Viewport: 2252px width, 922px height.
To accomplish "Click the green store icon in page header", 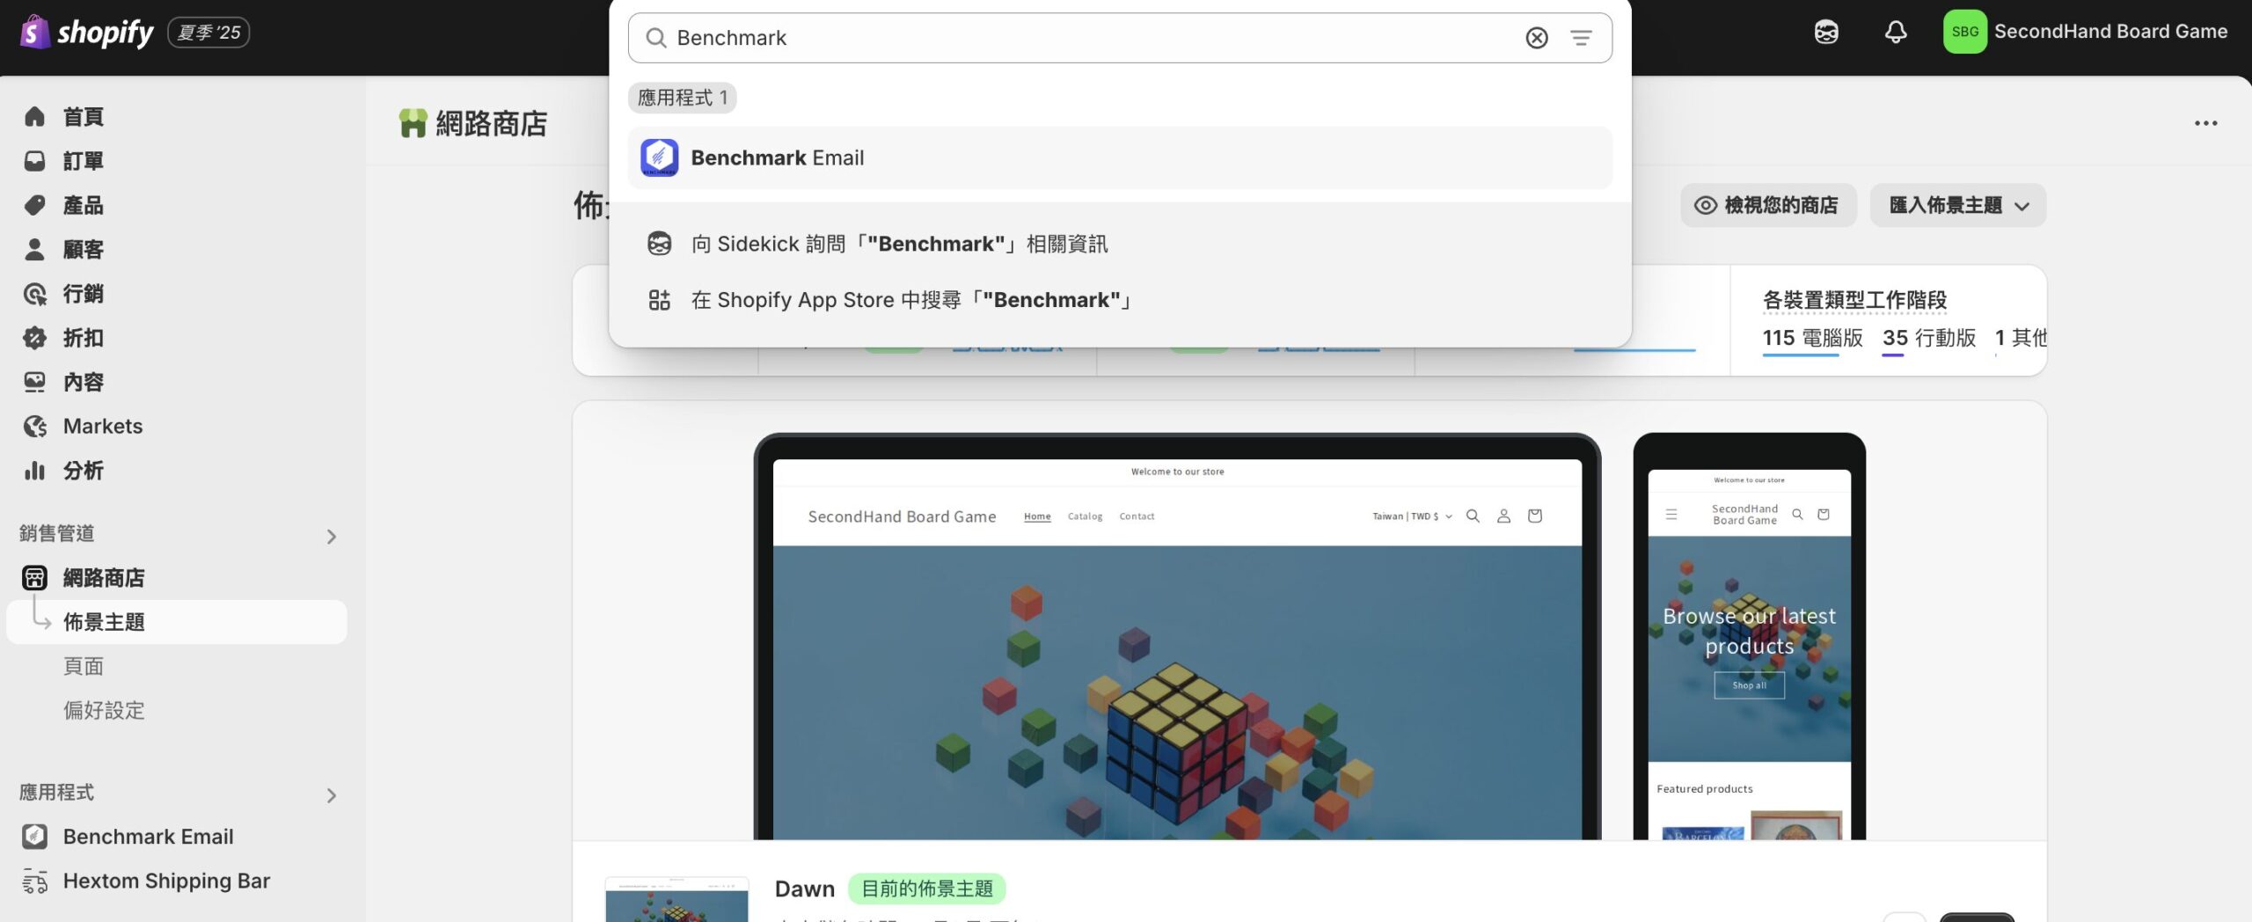I will click(x=413, y=123).
